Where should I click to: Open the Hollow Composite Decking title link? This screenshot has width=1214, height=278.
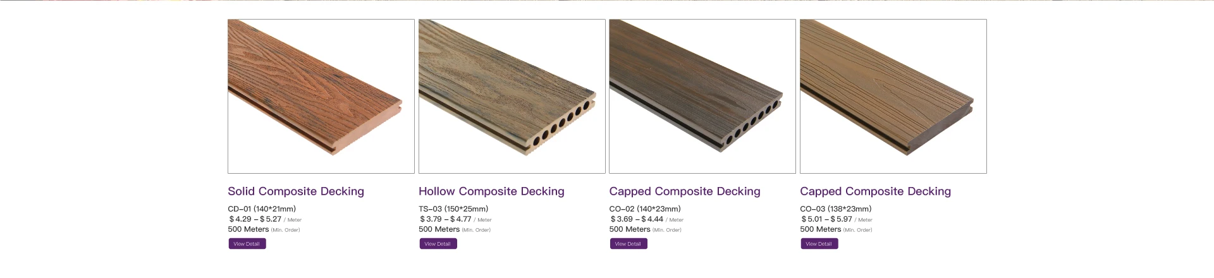click(491, 191)
